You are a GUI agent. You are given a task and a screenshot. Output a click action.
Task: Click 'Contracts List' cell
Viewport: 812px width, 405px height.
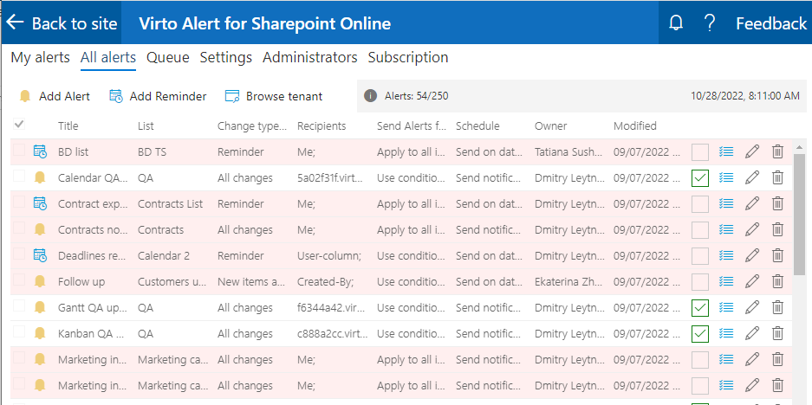coord(171,203)
